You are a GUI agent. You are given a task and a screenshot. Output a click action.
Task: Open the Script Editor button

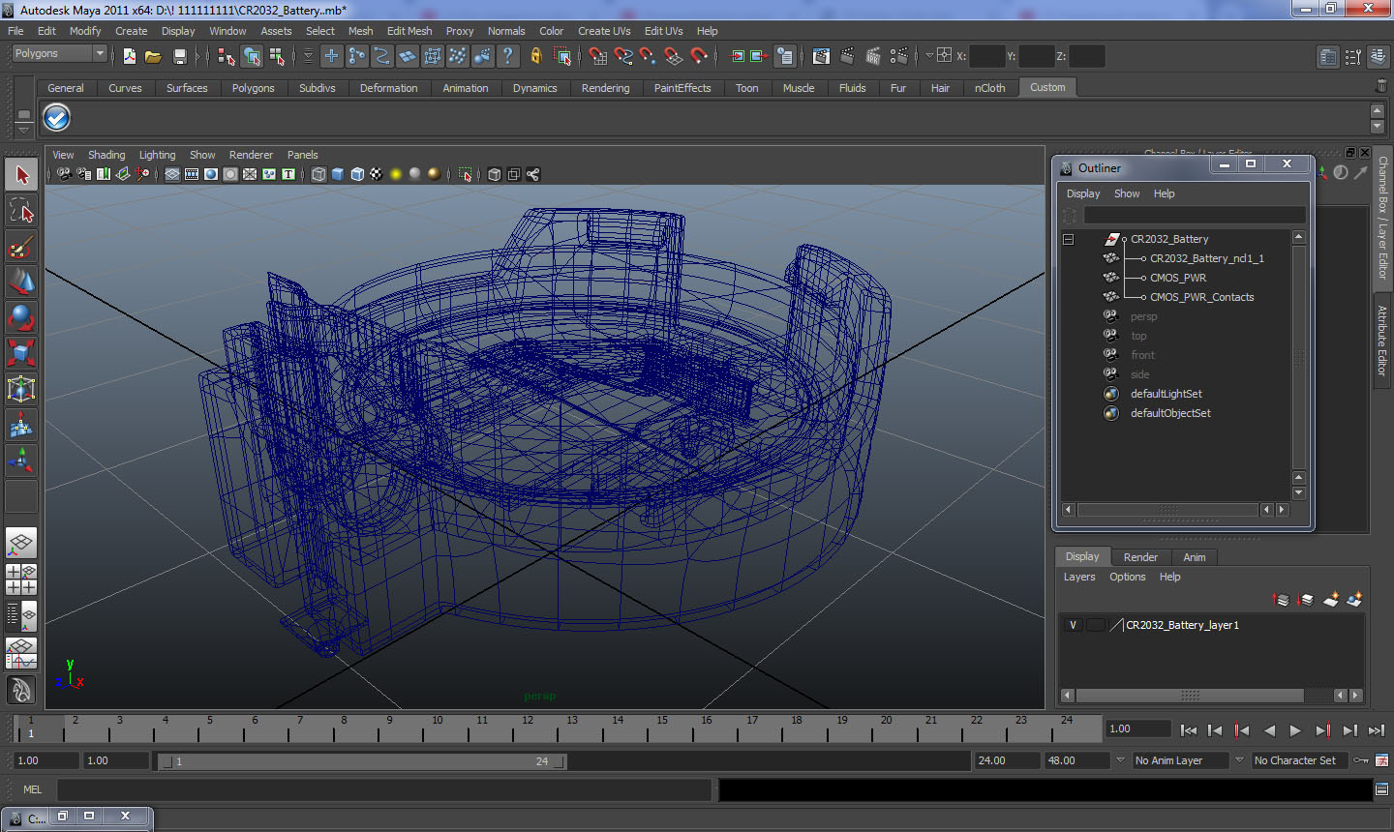(x=1381, y=789)
